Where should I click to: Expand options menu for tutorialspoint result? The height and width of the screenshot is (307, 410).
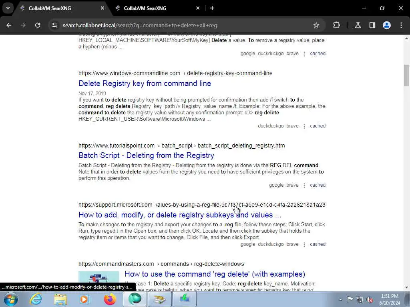point(304,185)
